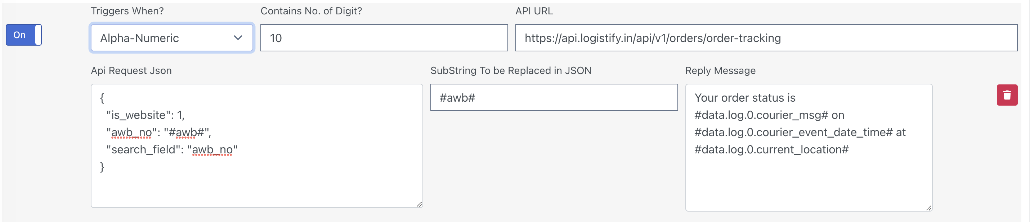
Task: Open the Alpha-Numeric trigger dropdown
Action: (172, 38)
